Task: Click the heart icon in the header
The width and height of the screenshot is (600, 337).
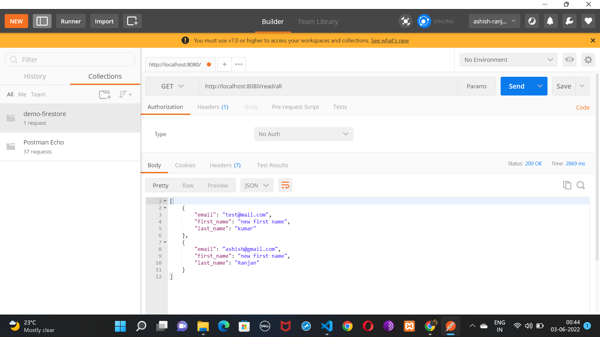Action: pyautogui.click(x=588, y=21)
